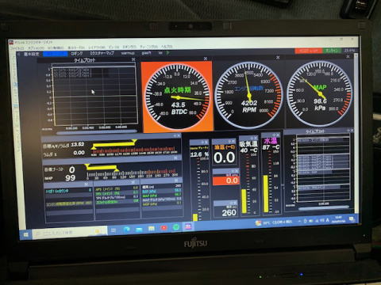Click the left arrow before 基本設定 tab
The height and width of the screenshot is (285, 381).
click(18, 54)
